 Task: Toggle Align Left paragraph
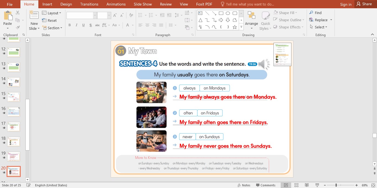pyautogui.click(x=140, y=25)
